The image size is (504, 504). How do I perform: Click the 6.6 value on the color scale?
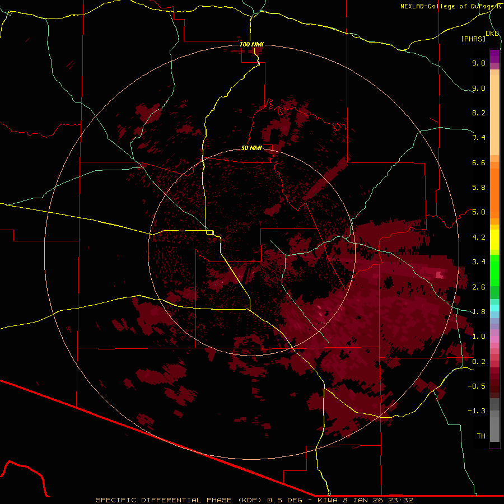[479, 162]
